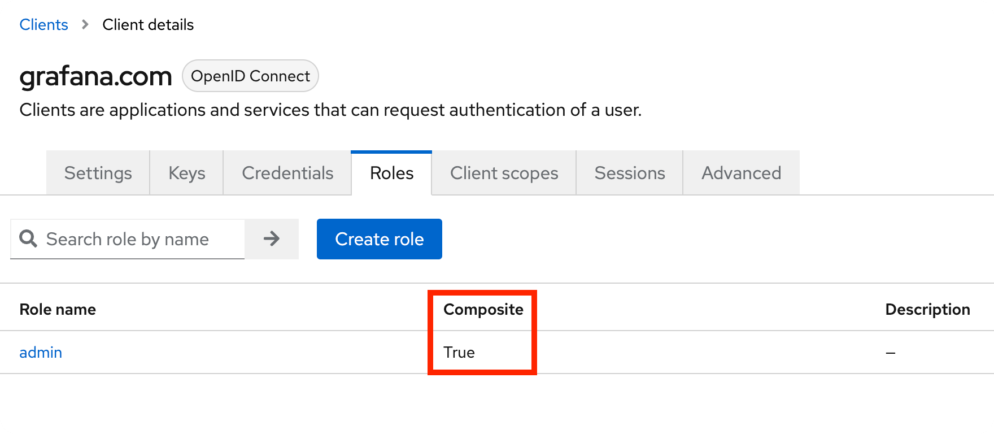Click the True value in admin row

(459, 352)
